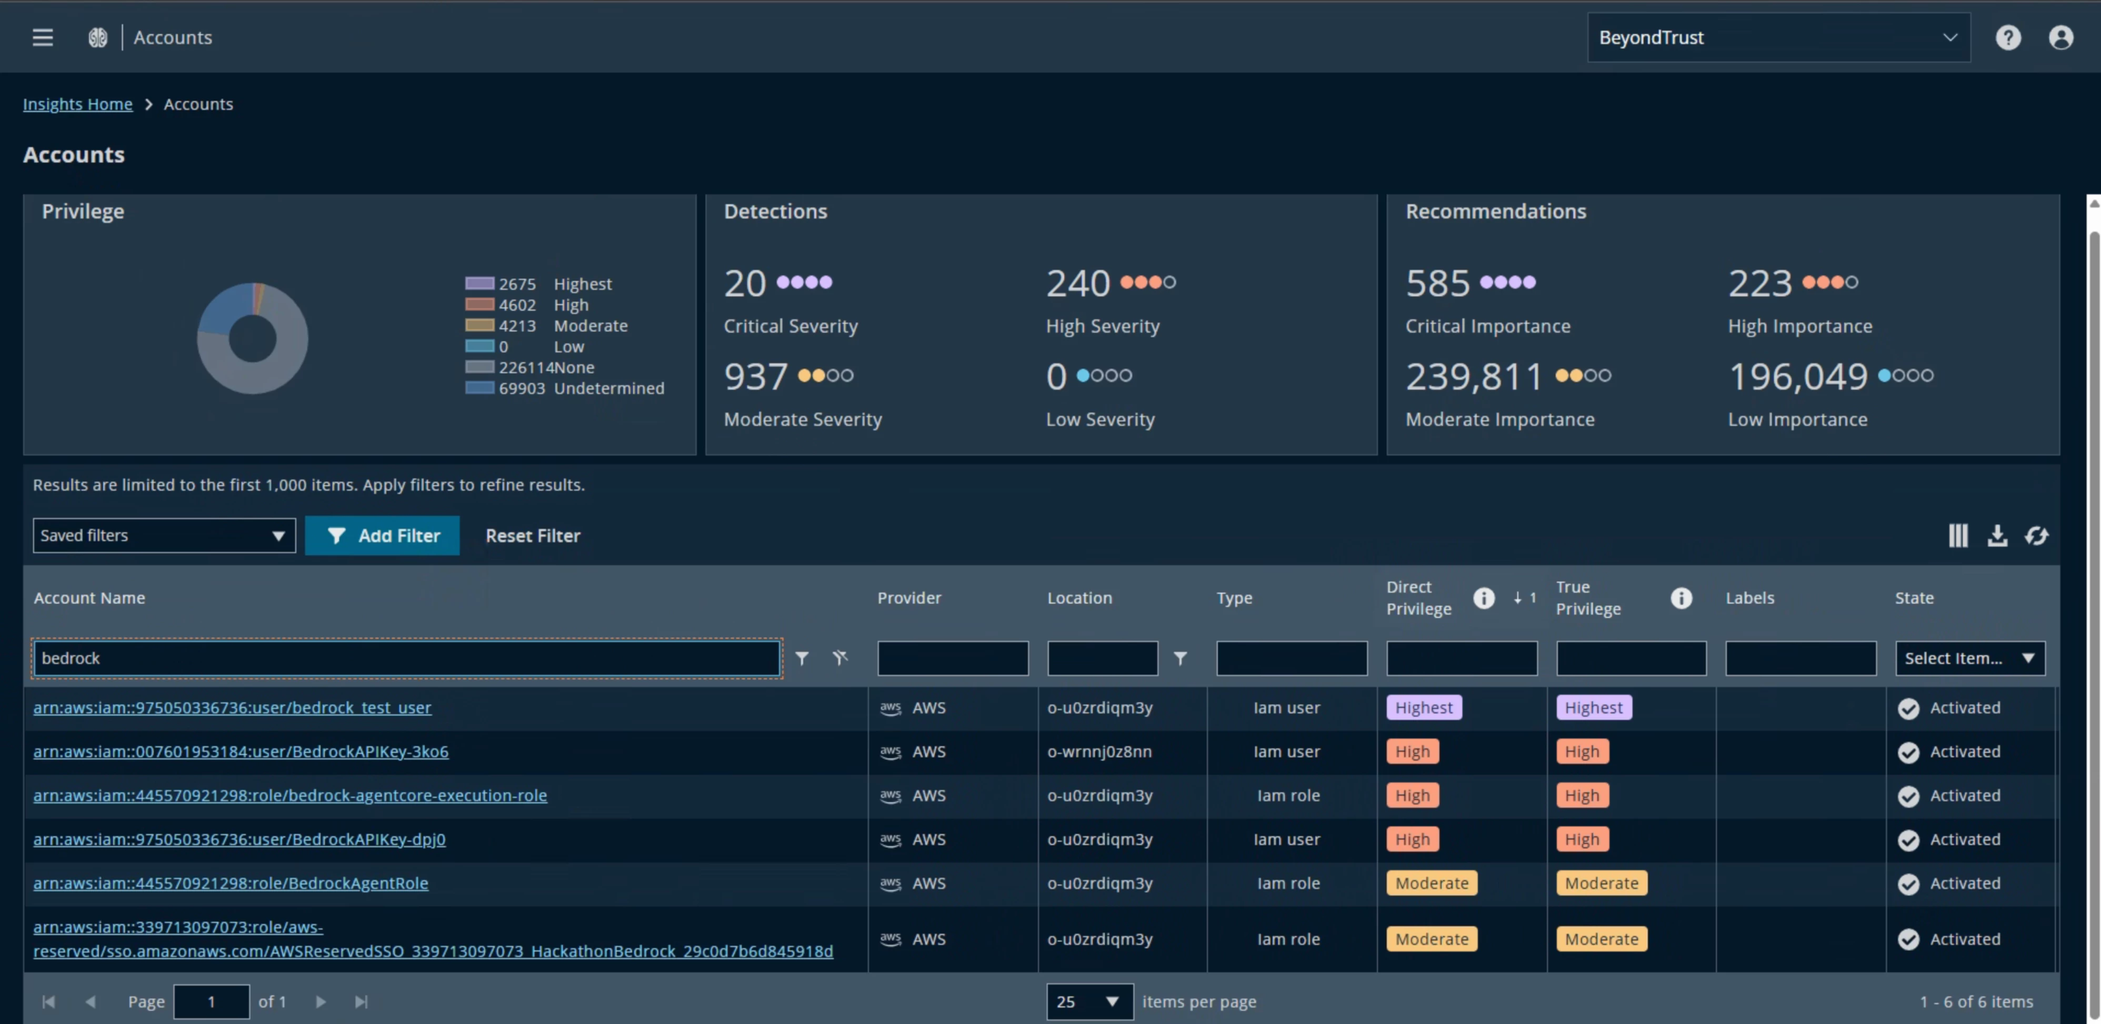
Task: Expand the Saved filters dropdown
Action: coord(164,536)
